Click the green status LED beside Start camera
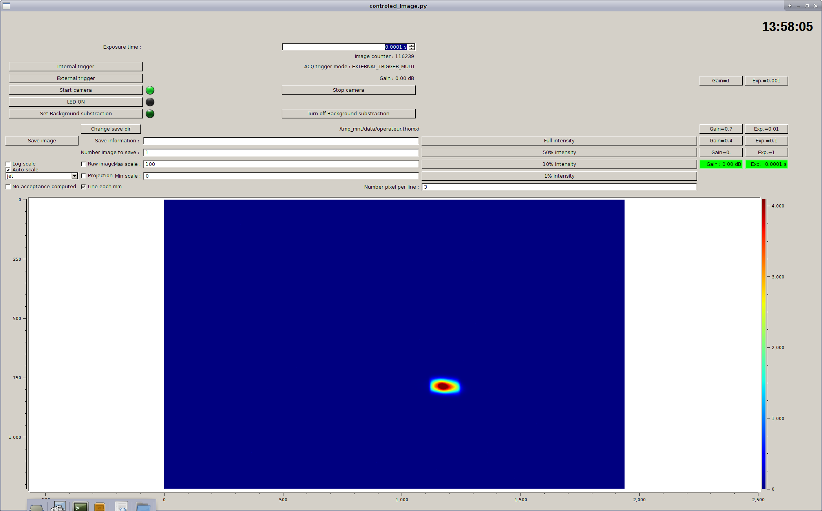Image resolution: width=822 pixels, height=511 pixels. 150,90
